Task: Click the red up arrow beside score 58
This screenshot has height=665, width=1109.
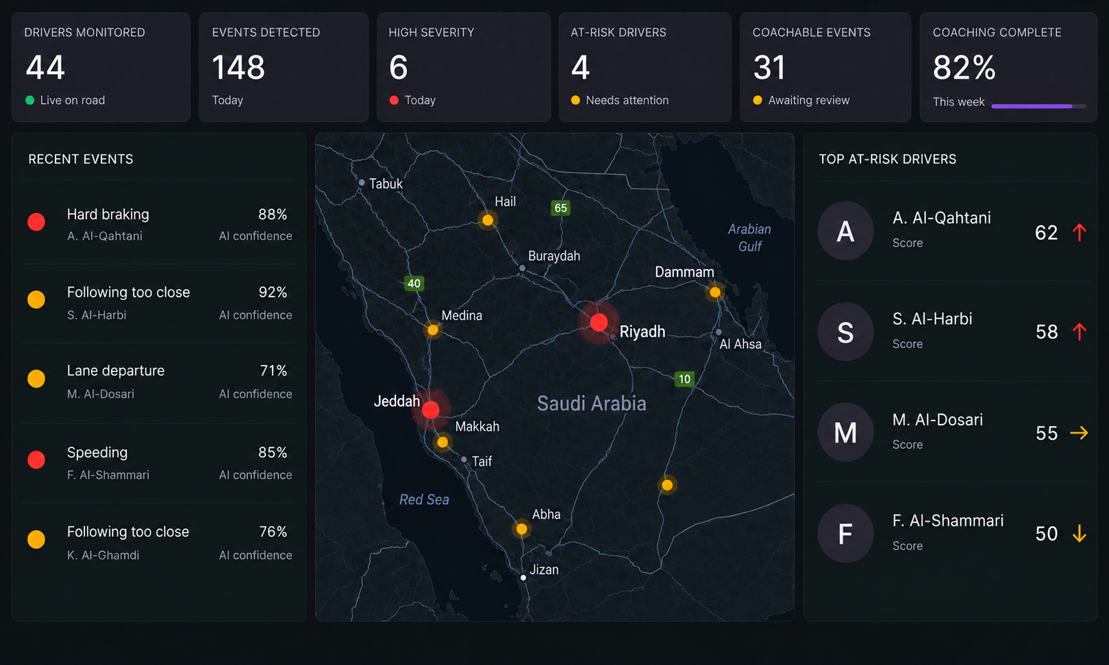Action: coord(1080,332)
